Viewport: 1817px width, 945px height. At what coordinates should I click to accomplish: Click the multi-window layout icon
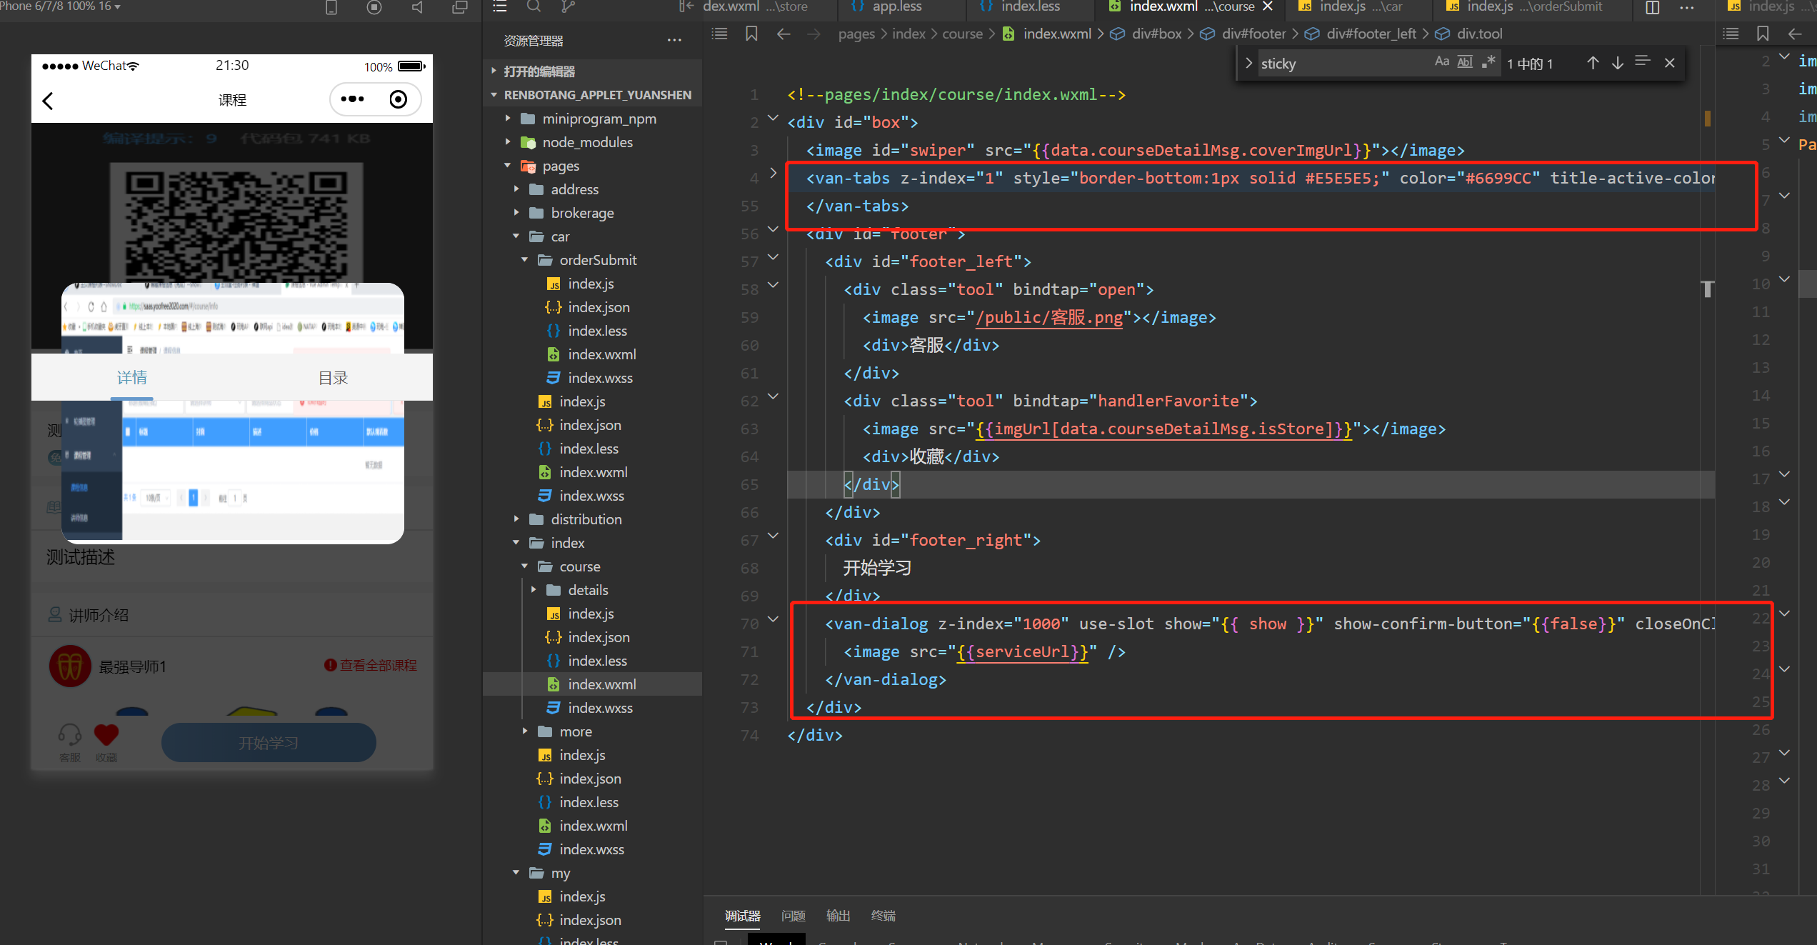(x=459, y=7)
